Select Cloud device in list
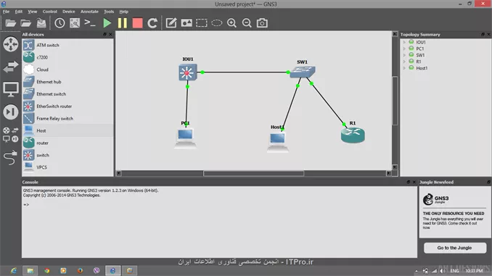Image resolution: width=492 pixels, height=276 pixels. coord(67,70)
